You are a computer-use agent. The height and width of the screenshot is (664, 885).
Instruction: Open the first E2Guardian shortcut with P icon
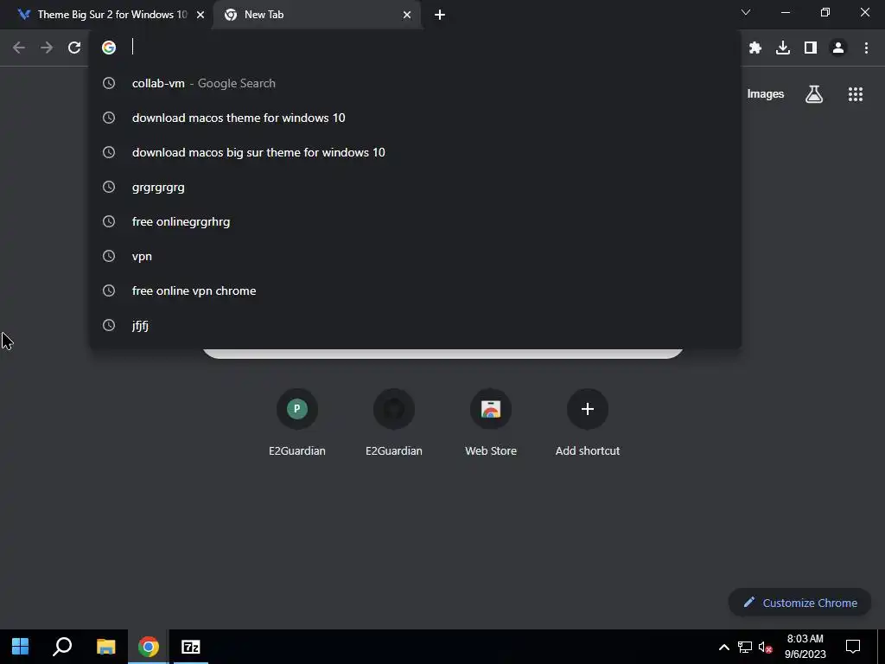(297, 422)
